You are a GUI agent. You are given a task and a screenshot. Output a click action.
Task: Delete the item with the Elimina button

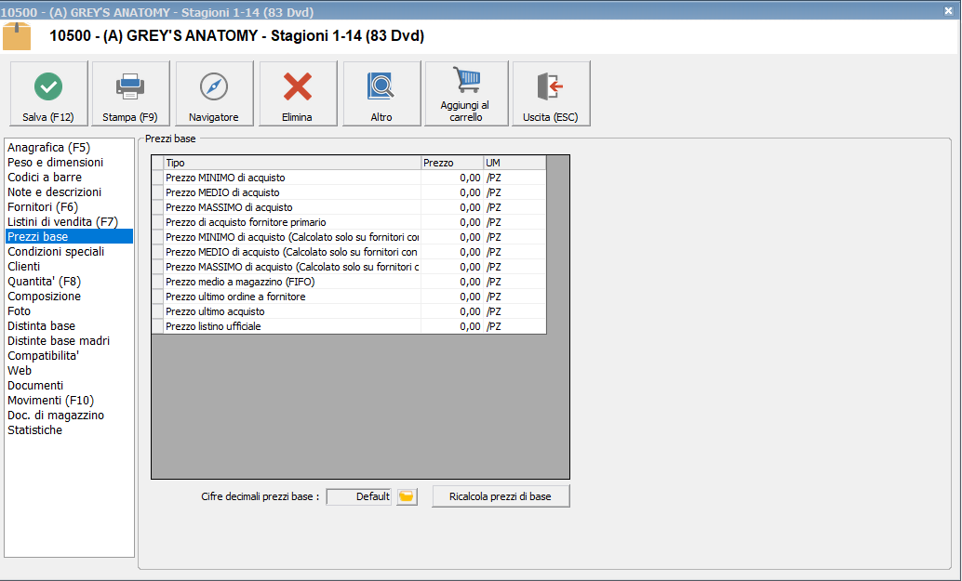coord(298,94)
